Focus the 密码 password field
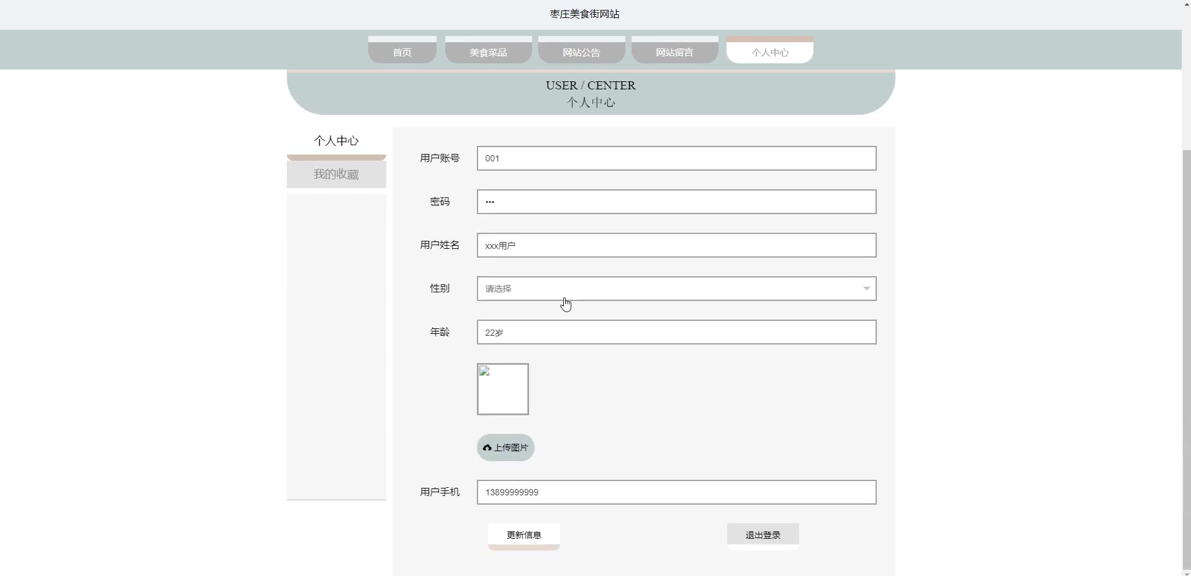 tap(676, 202)
